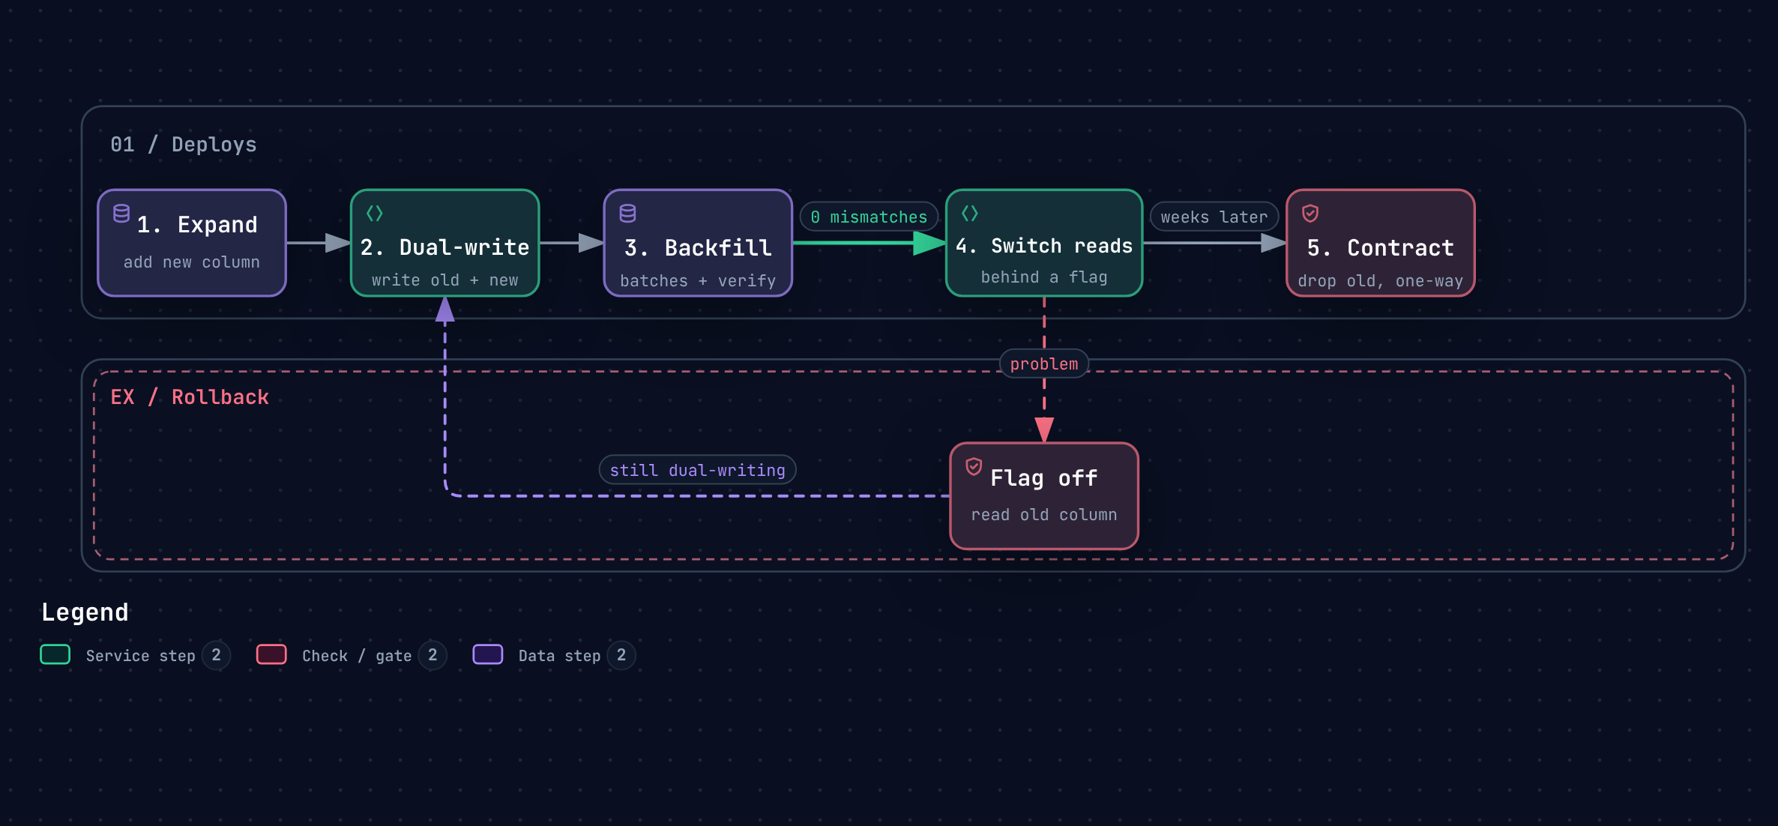Click the 'Check / gate' legend label
The width and height of the screenshot is (1778, 826).
click(x=357, y=656)
